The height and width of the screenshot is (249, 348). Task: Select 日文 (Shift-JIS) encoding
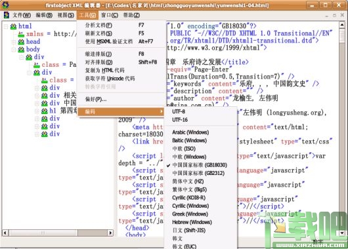[x=201, y=231]
